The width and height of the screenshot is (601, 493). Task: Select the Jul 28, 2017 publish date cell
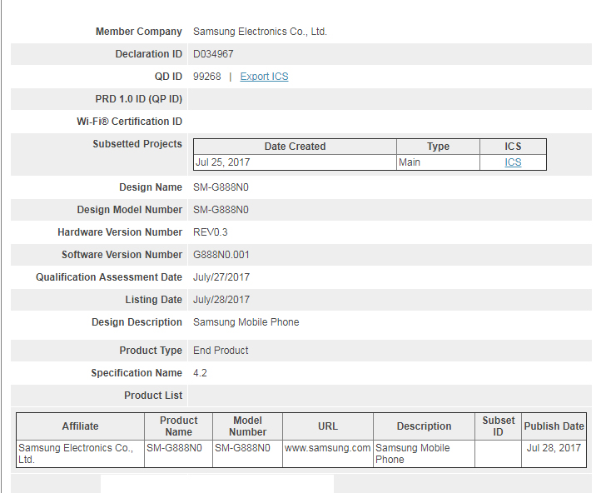pyautogui.click(x=554, y=448)
